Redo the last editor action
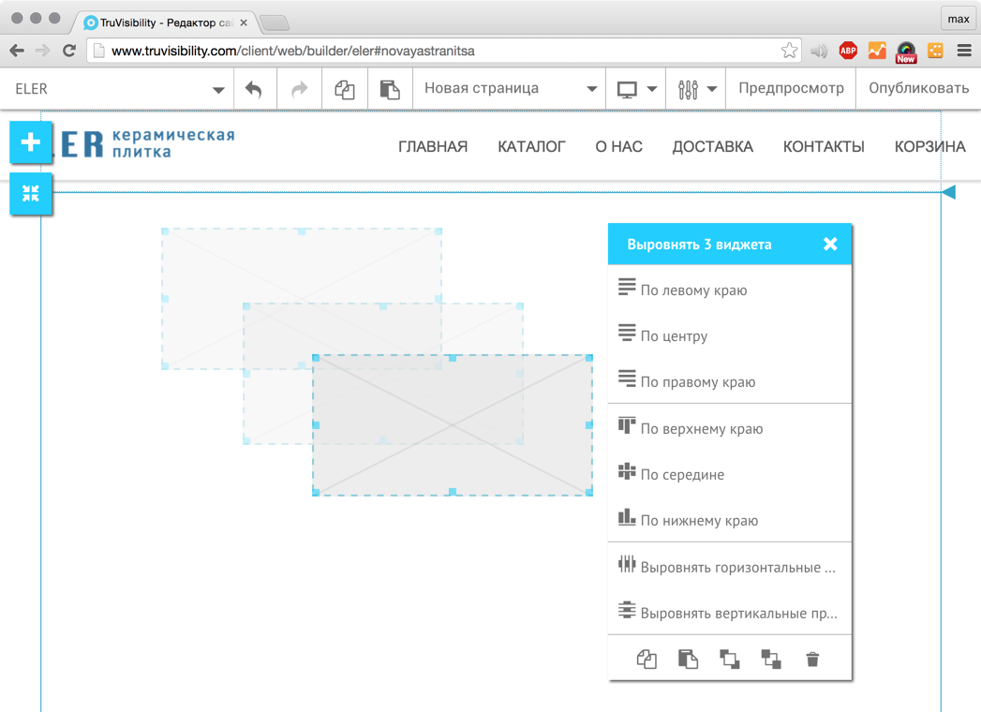981x712 pixels. [300, 89]
